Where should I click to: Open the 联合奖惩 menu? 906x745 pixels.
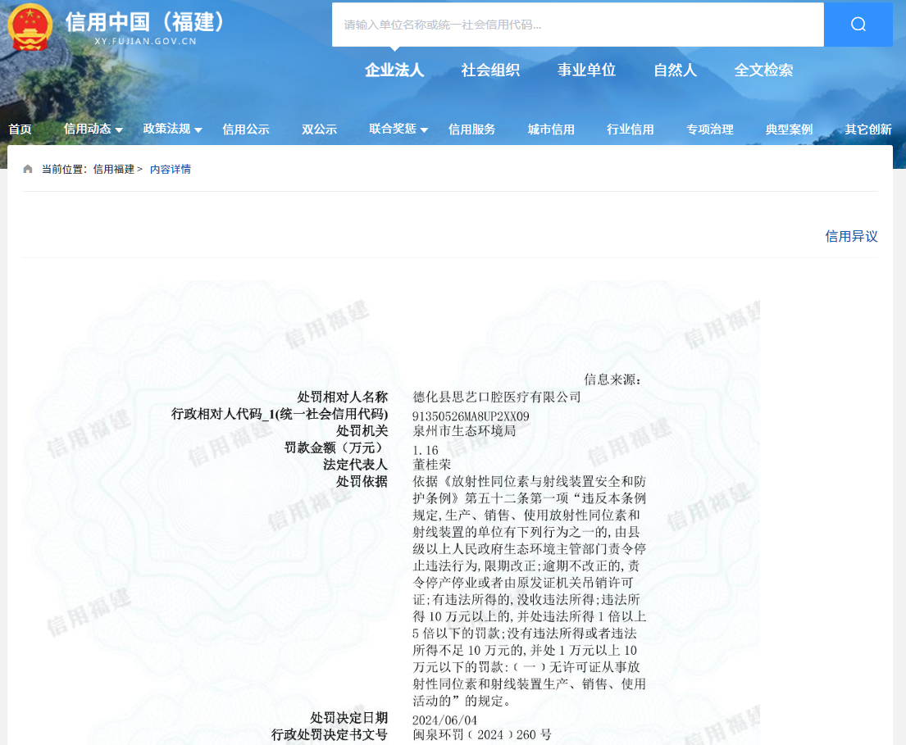tap(393, 129)
